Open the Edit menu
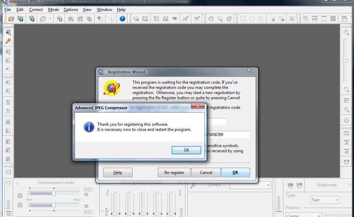 [x=20, y=10]
